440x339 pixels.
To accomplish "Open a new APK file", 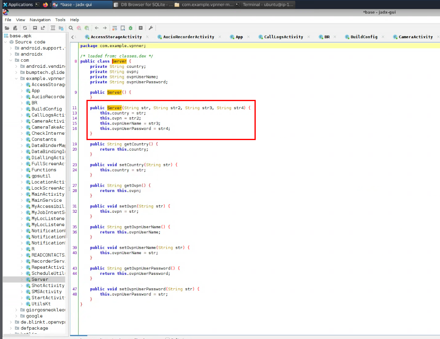I will pyautogui.click(x=7, y=28).
